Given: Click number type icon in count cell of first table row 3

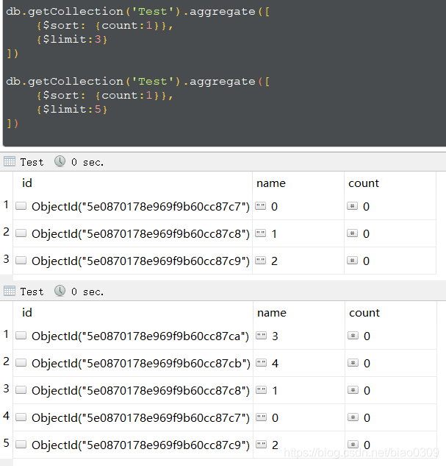Looking at the screenshot, I should coord(352,261).
